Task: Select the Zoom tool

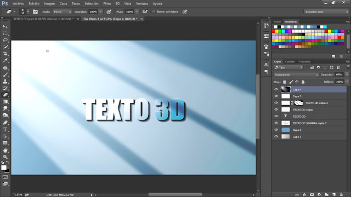Action: click(5, 157)
